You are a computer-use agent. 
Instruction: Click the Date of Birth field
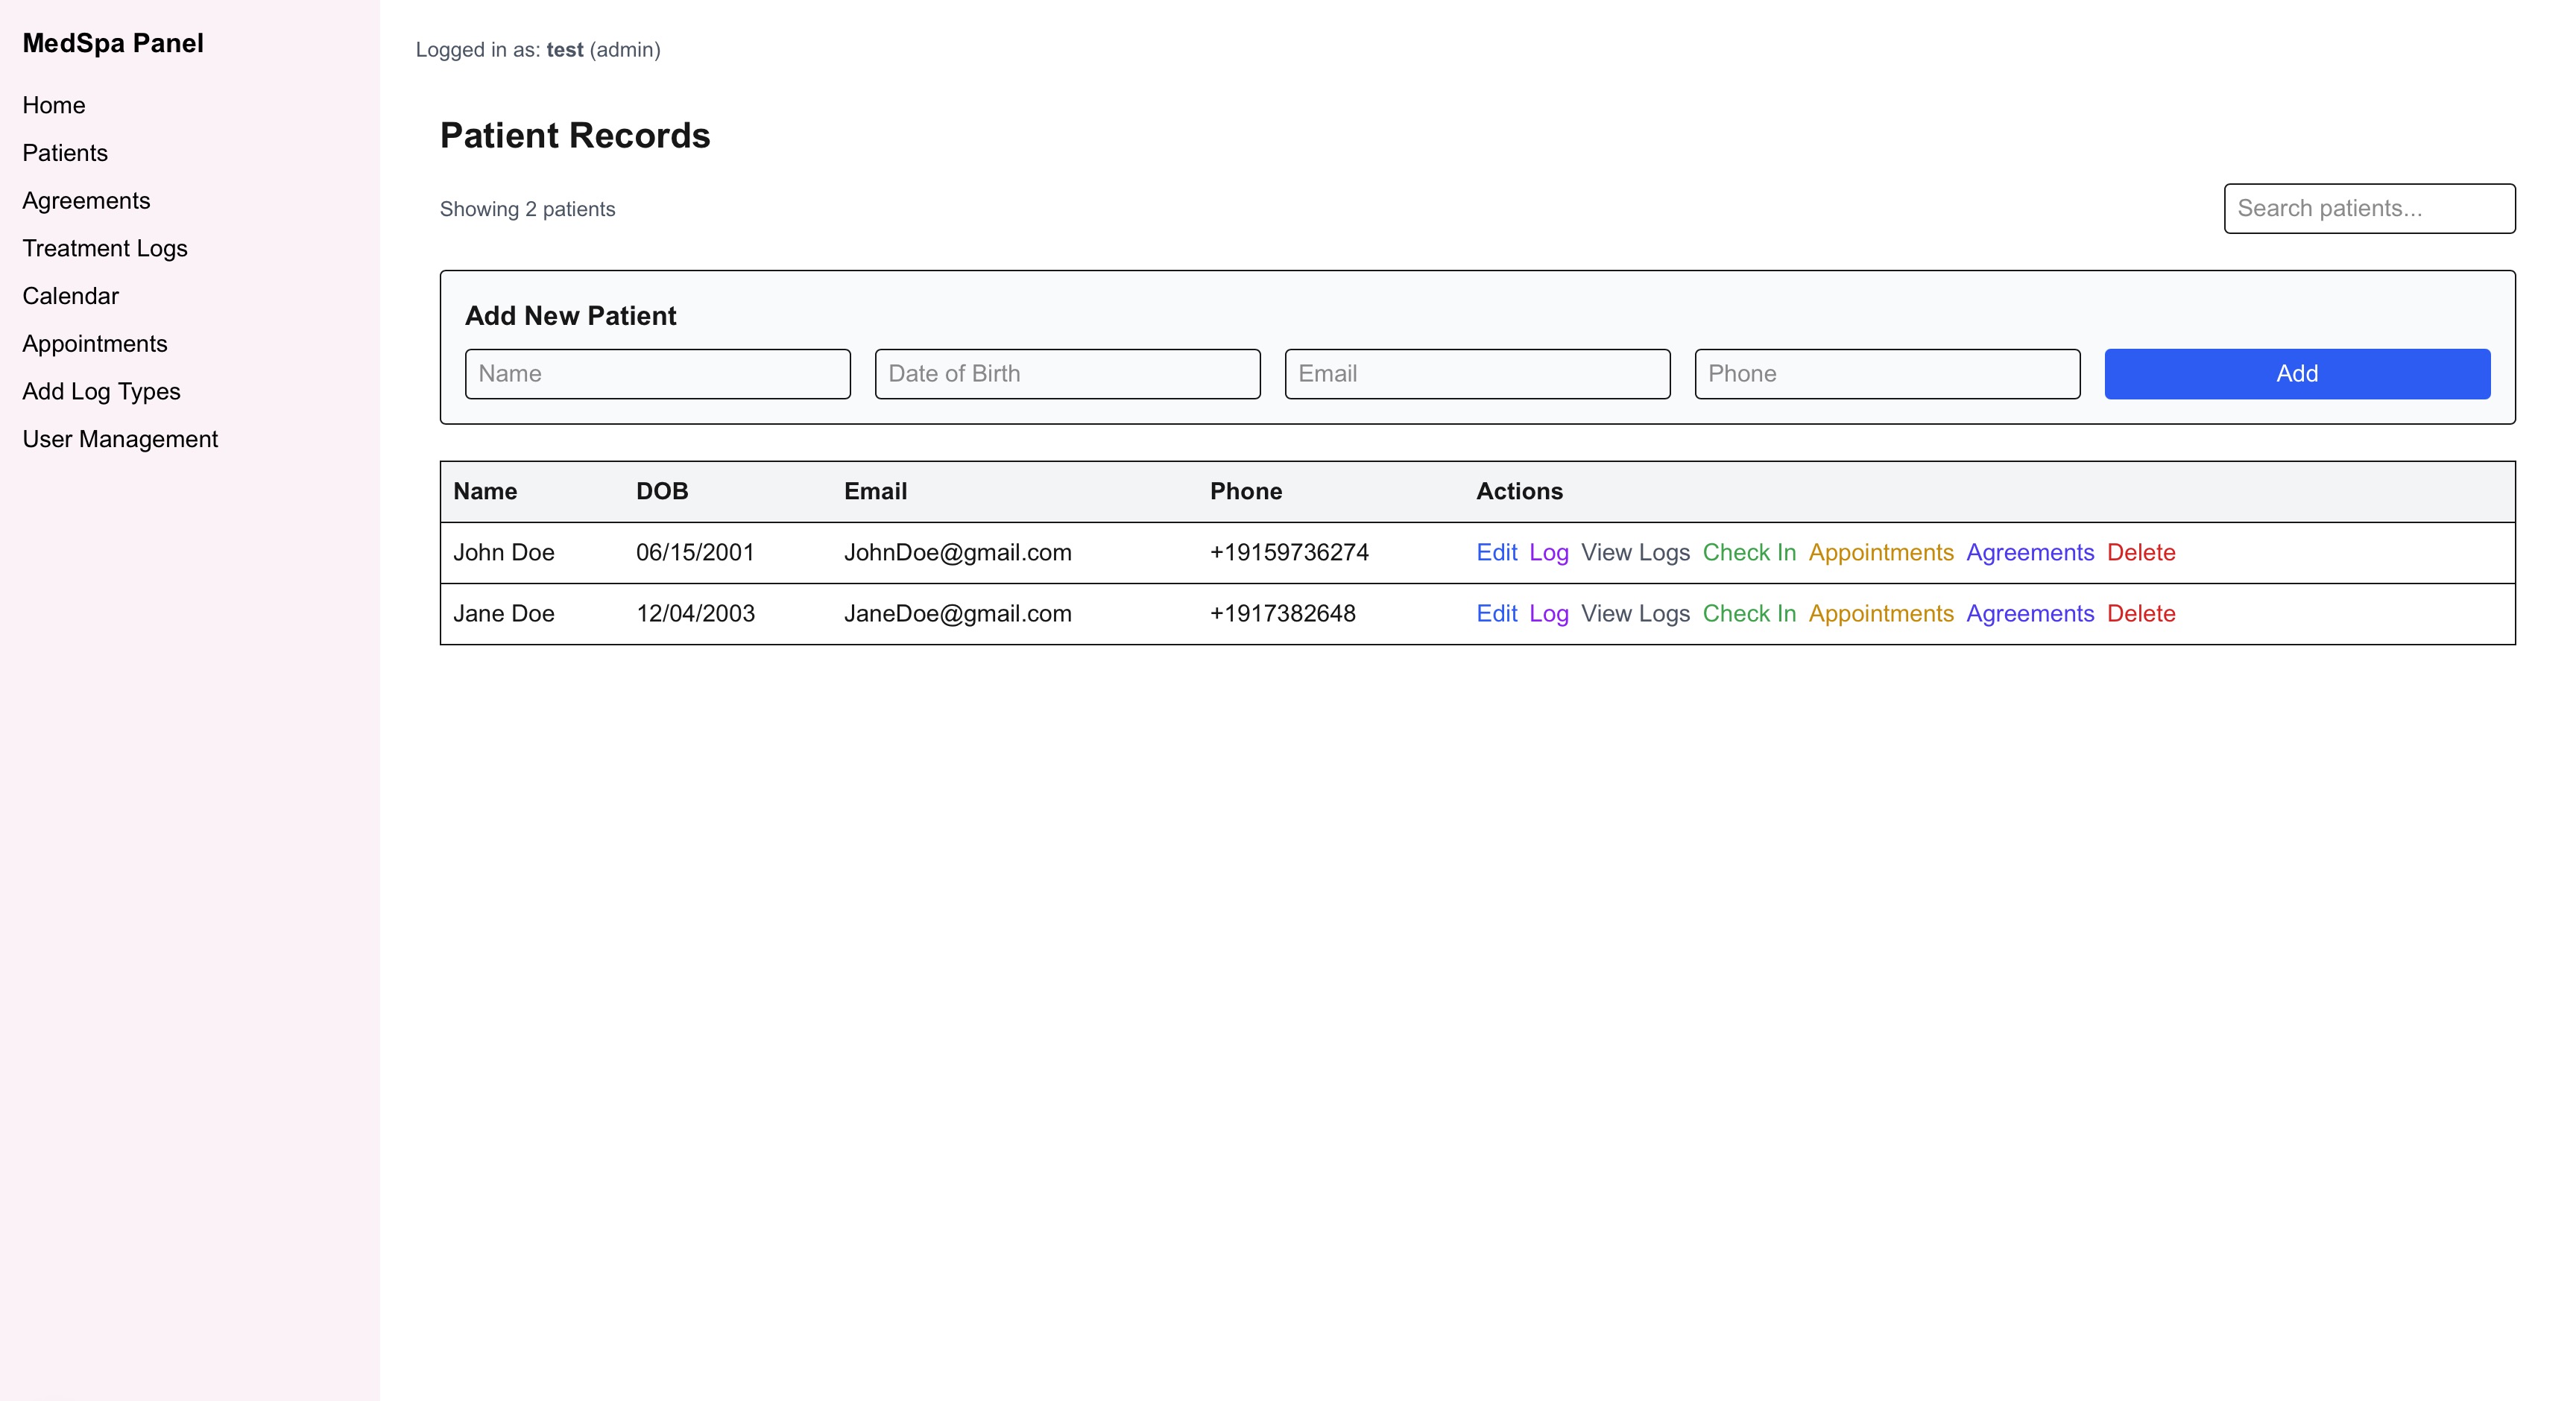[1066, 373]
